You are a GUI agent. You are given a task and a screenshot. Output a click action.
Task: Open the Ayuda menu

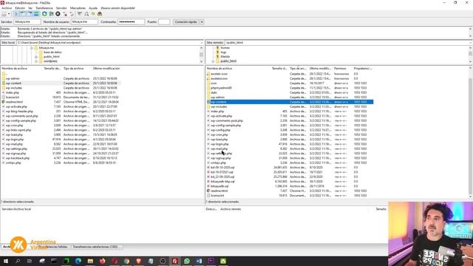click(x=93, y=8)
